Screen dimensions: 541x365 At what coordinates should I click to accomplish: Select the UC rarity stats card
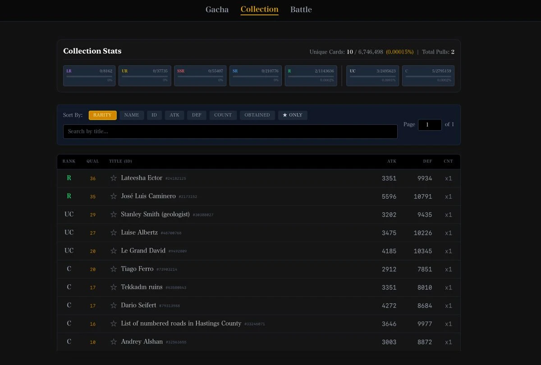pos(372,76)
